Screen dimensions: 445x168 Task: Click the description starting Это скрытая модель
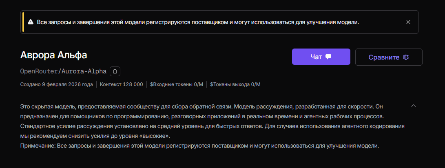(x=212, y=121)
